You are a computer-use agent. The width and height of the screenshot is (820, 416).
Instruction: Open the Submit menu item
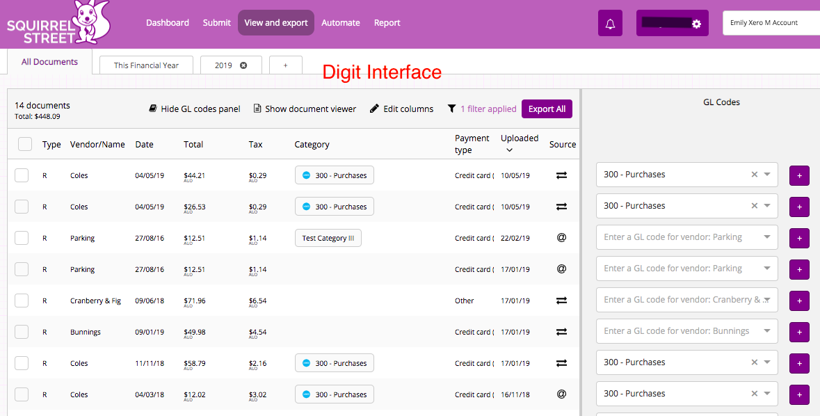pos(216,23)
